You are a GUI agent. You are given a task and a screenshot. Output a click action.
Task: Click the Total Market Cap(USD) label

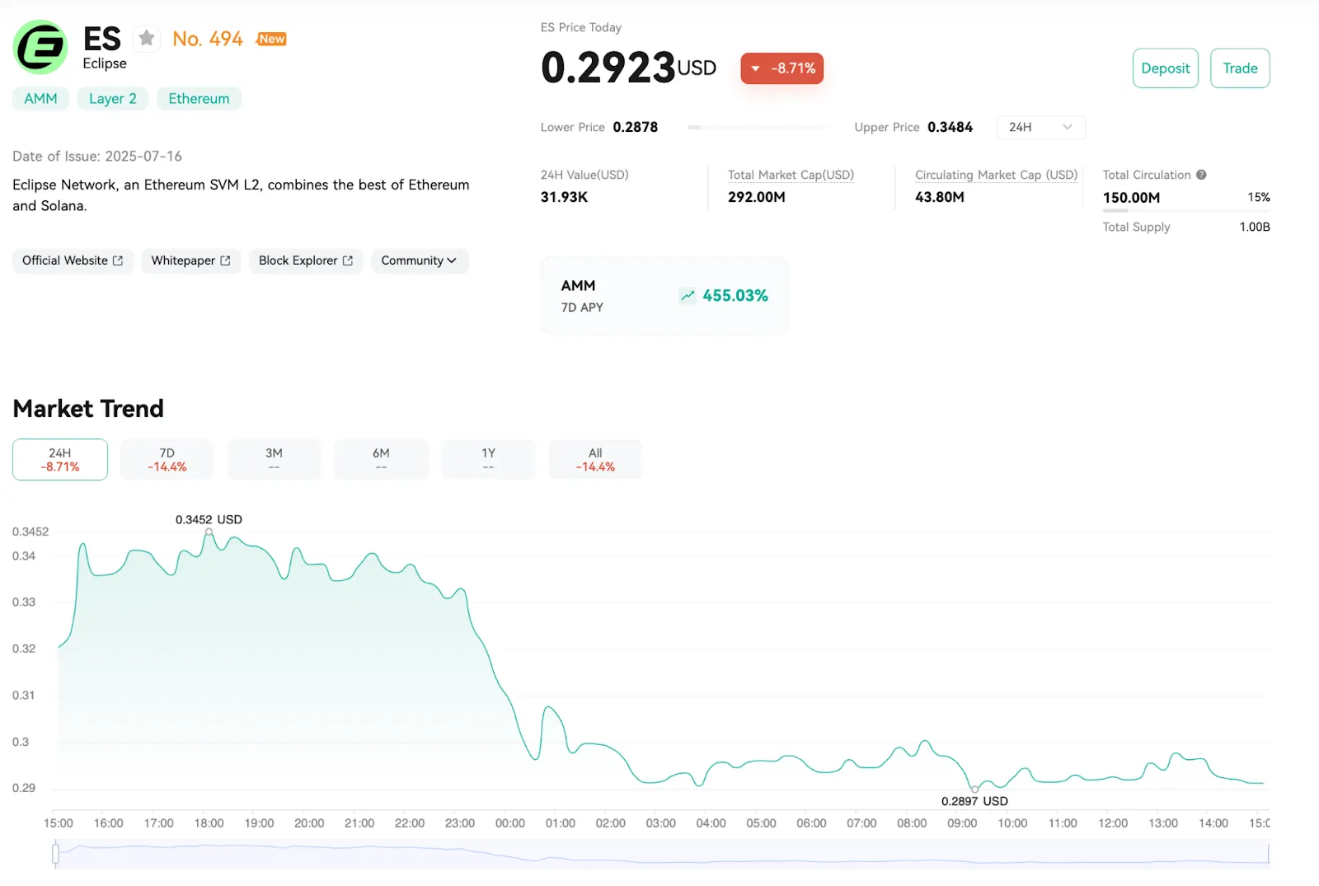tap(791, 175)
